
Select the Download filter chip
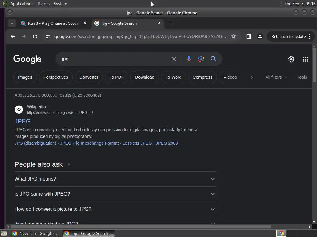(x=145, y=77)
